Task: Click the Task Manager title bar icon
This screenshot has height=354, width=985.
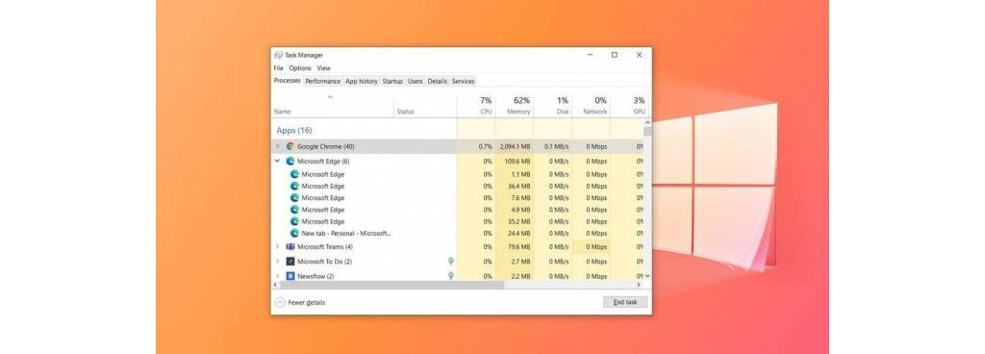Action: 278,55
